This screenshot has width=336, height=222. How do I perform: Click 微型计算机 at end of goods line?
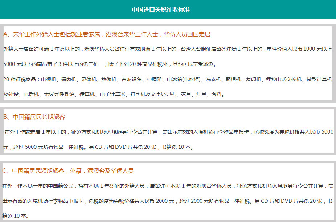pos(319,79)
